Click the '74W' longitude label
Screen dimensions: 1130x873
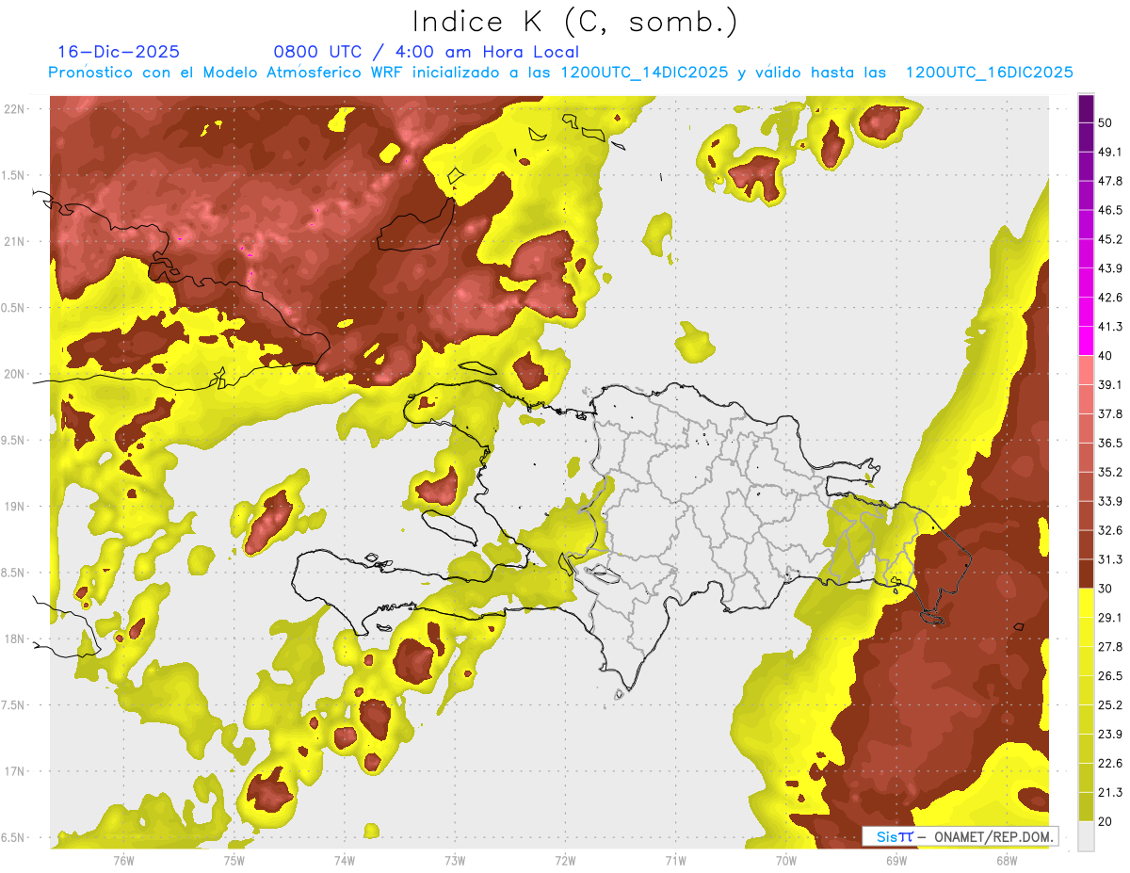coord(344,860)
